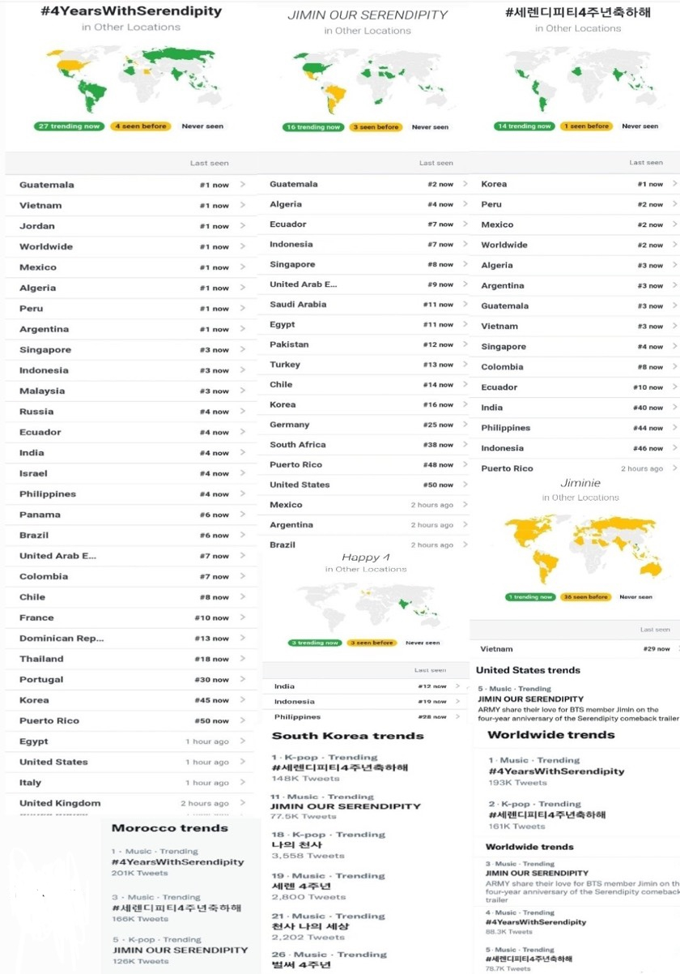The image size is (680, 974).
Task: Open #4YearsWithSerendipity under Morocco trends
Action: [177, 862]
